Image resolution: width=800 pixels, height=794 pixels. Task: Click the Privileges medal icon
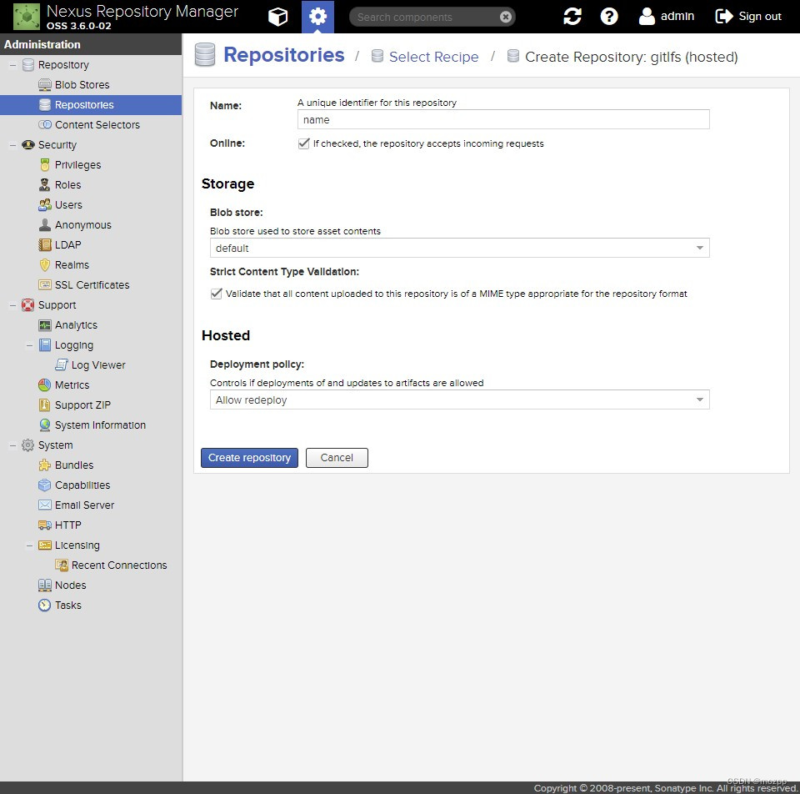click(45, 165)
